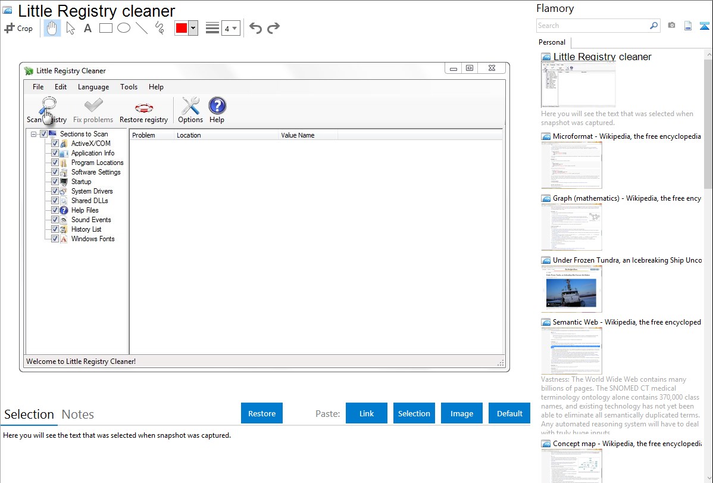The image size is (713, 483).
Task: Open the line thickness dropdown
Action: [x=230, y=28]
